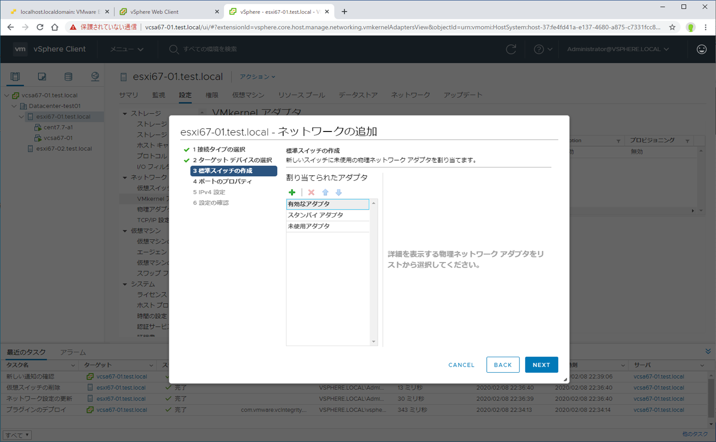This screenshot has height=442, width=716.
Task: Go to wizard step 2 ターゲット デバイスの選択
Action: pos(233,160)
